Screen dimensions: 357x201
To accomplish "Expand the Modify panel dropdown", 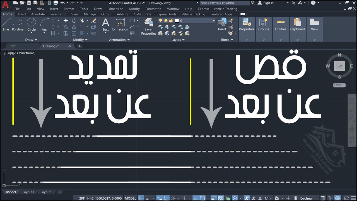I will point(80,40).
